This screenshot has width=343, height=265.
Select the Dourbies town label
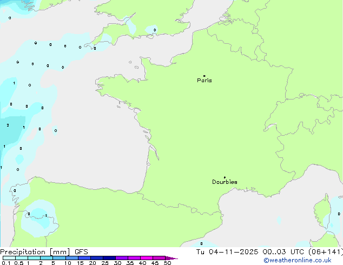click(225, 182)
